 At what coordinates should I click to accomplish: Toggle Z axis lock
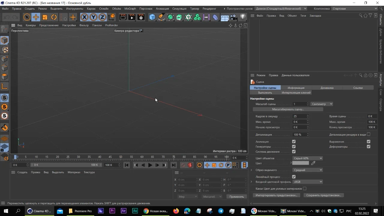tap(103, 17)
